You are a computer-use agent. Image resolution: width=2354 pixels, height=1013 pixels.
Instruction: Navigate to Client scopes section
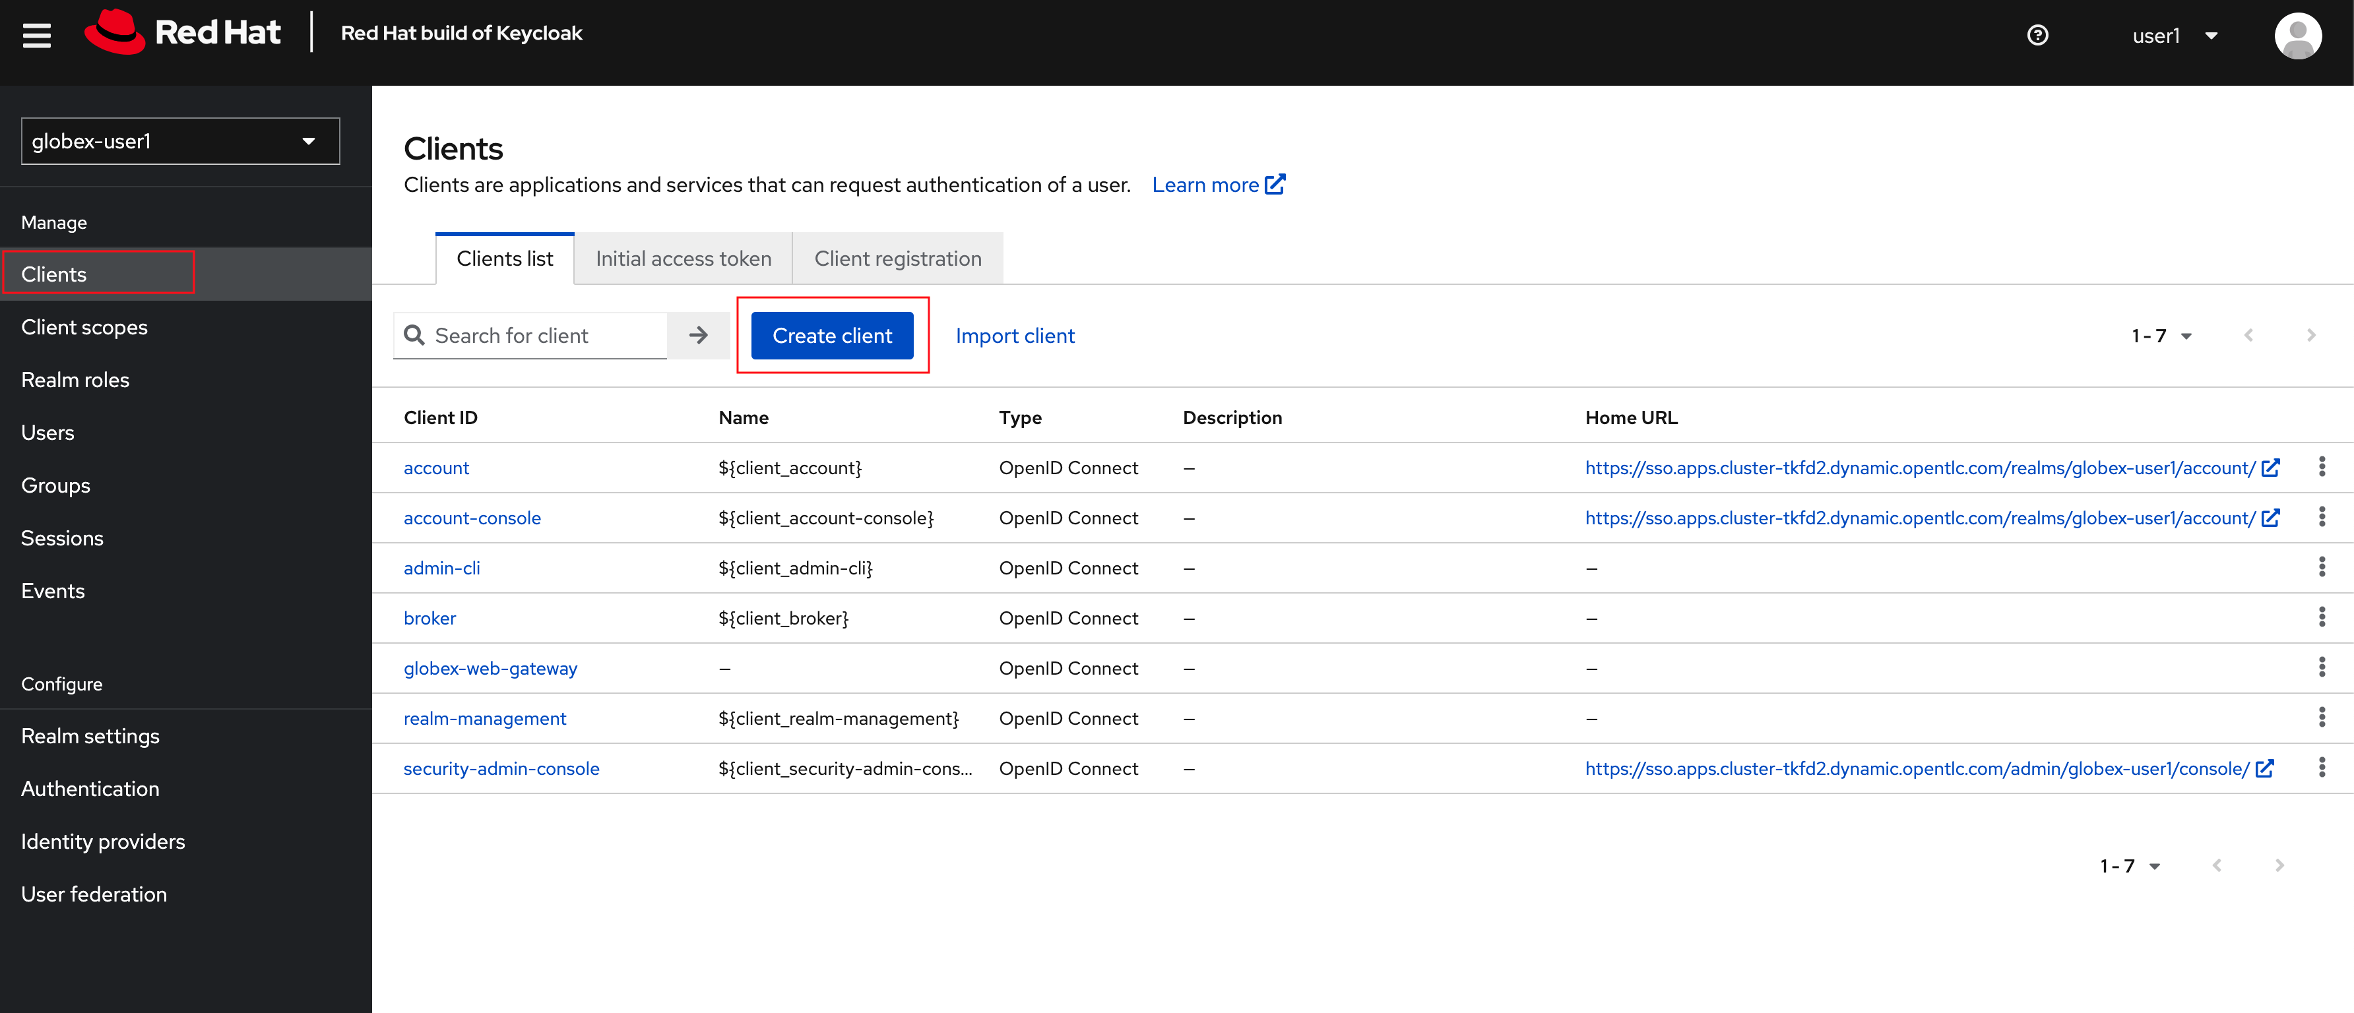pos(84,326)
